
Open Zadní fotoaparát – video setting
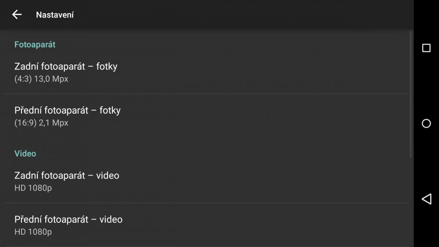click(x=67, y=175)
